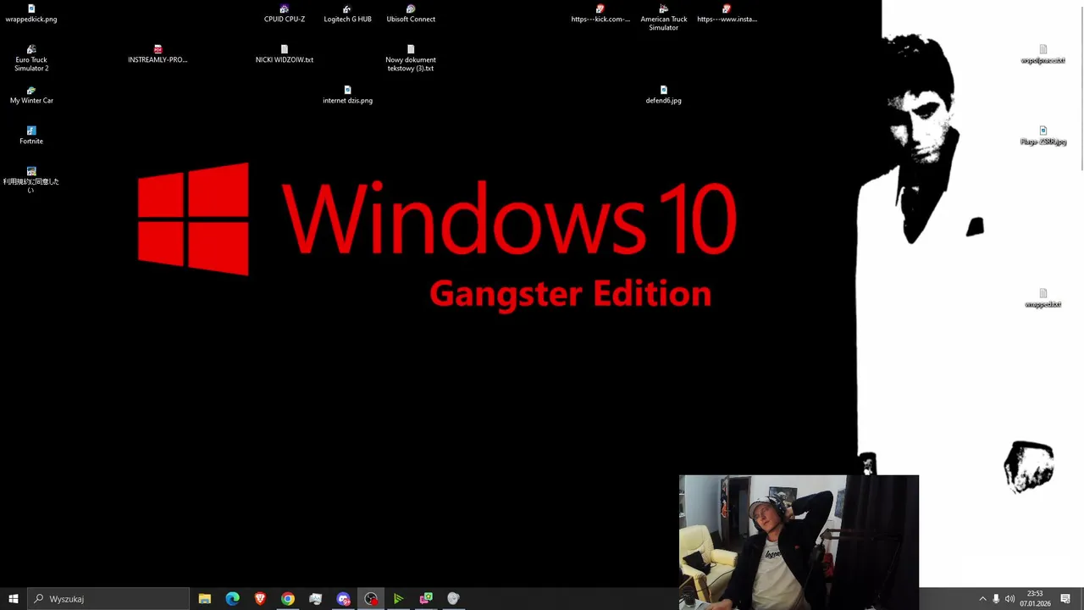Open the wrapped.txt file on desktop
Screen dimensions: 1084x610
tap(1043, 298)
